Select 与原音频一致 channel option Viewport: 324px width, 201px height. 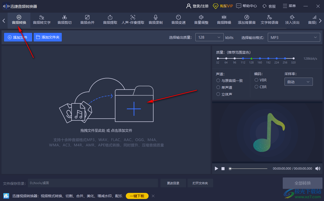[230, 81]
